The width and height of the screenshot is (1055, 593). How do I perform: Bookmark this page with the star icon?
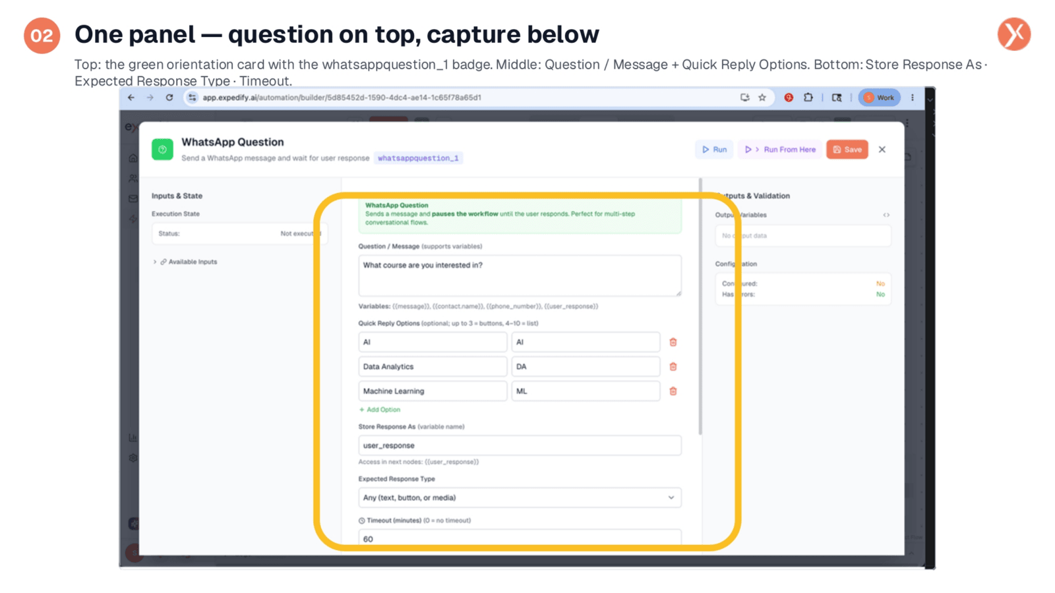pos(762,98)
